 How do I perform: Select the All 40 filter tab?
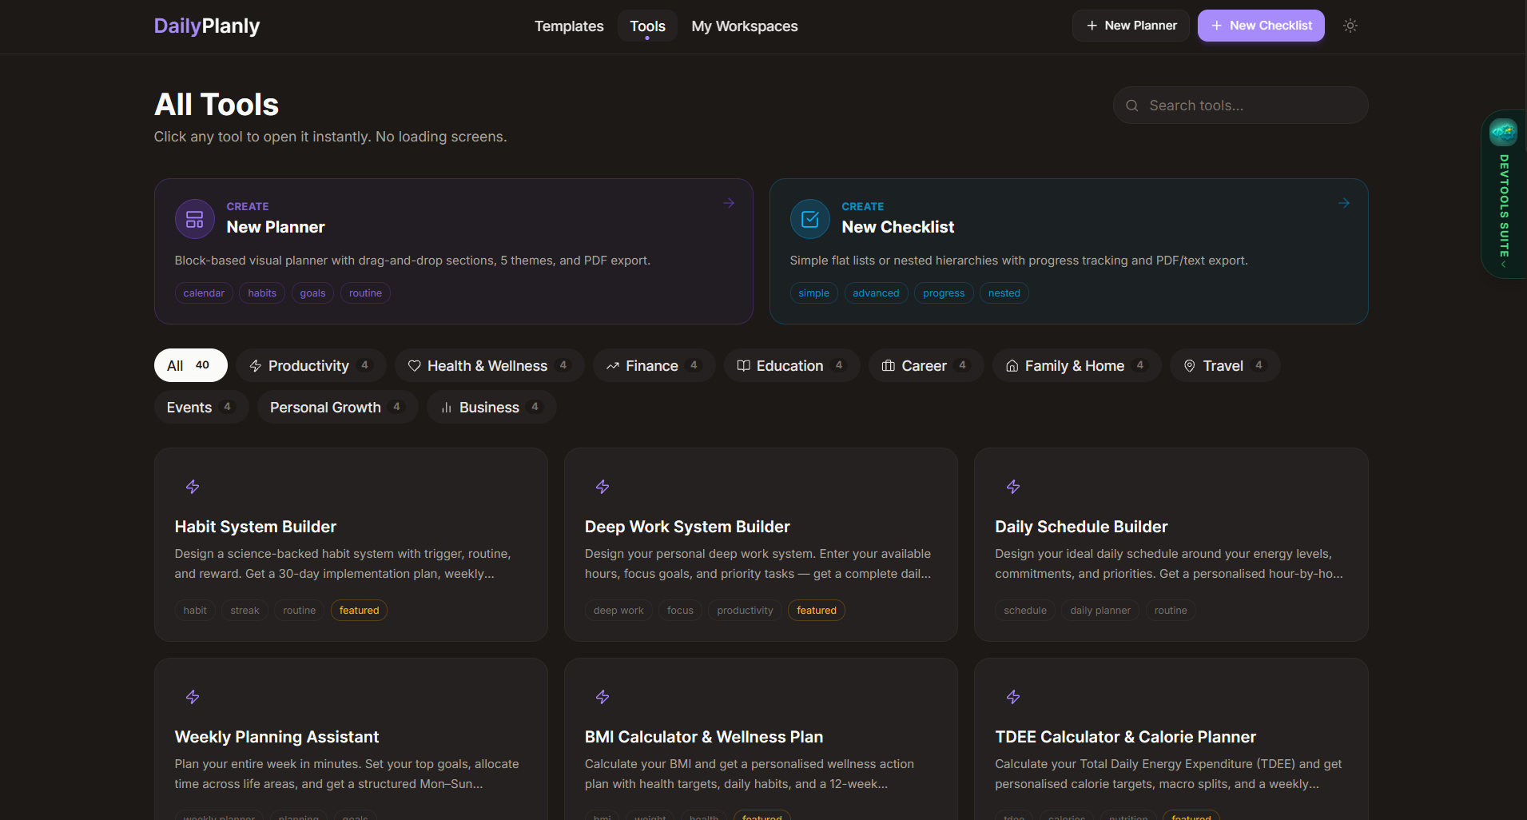pos(190,365)
